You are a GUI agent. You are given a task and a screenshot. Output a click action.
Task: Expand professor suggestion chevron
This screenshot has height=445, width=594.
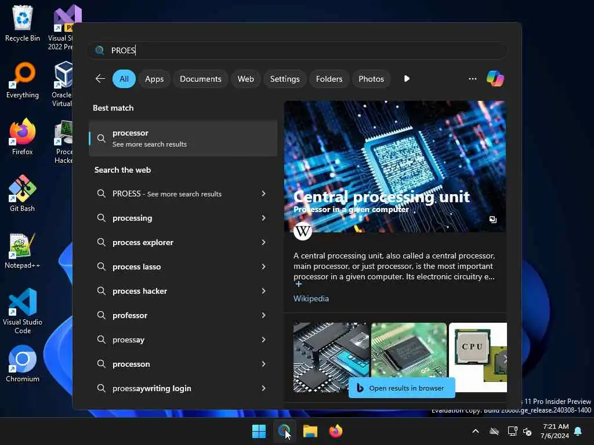(264, 315)
